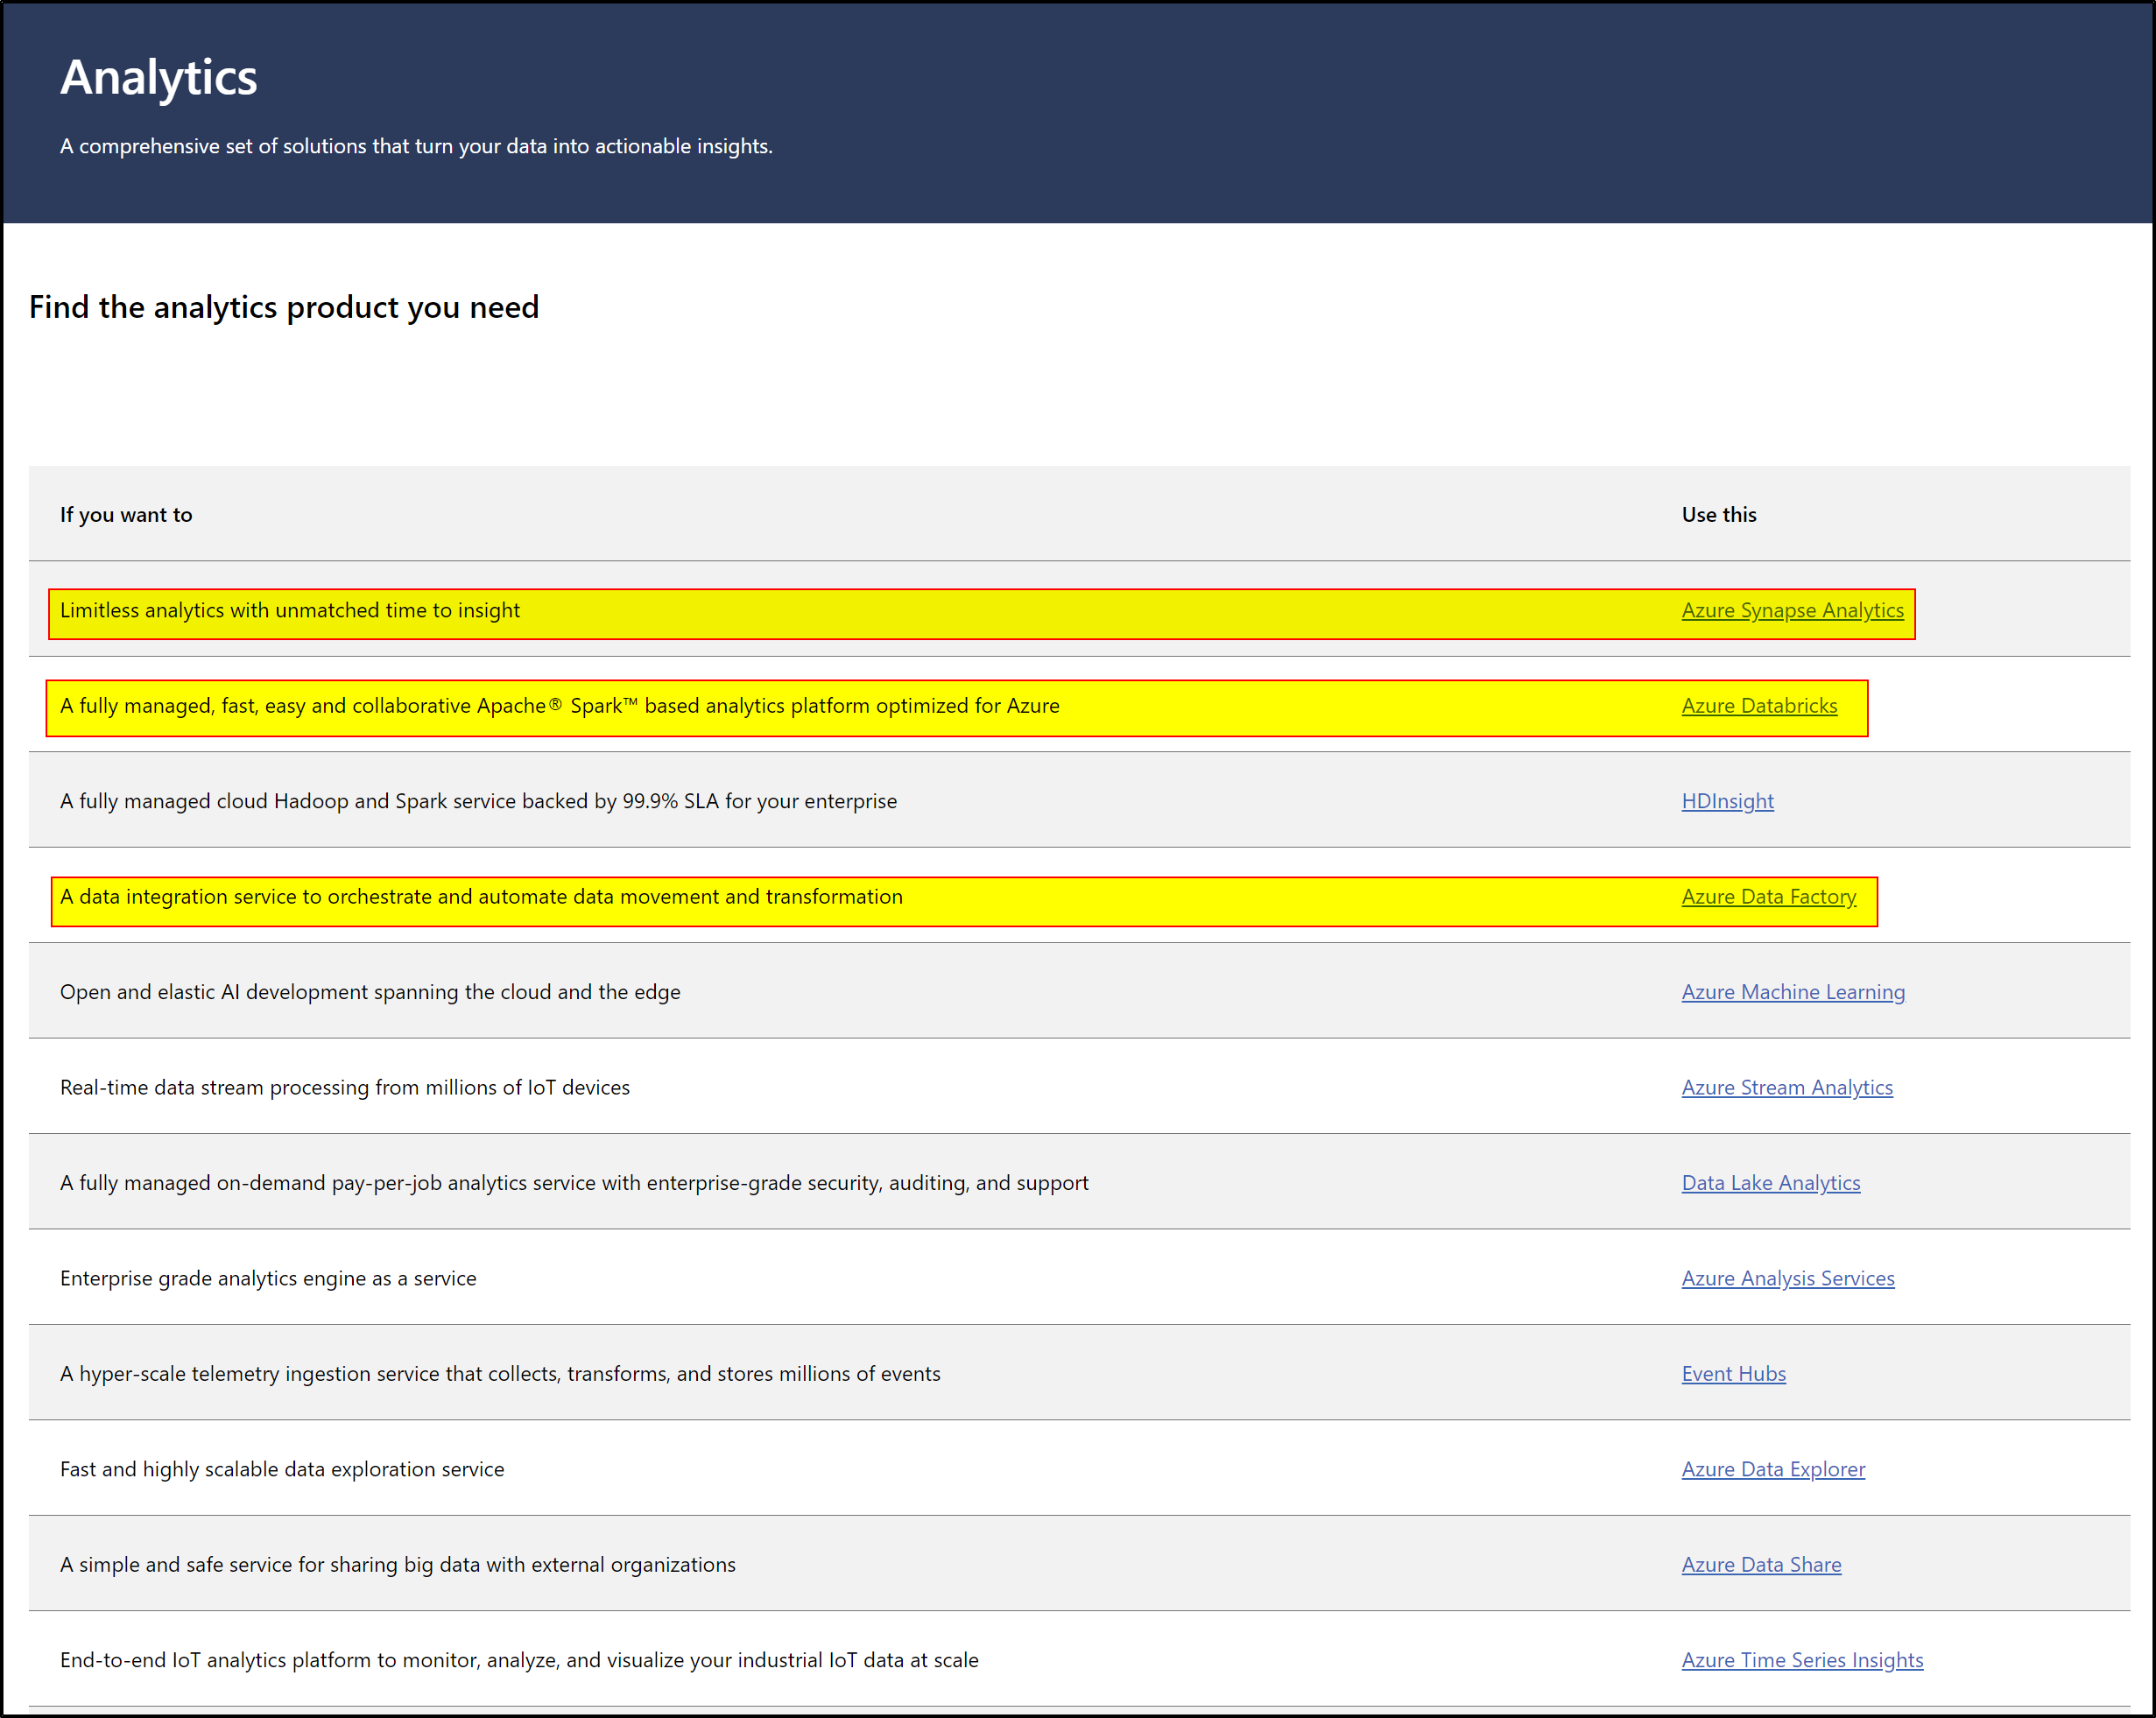Click the End-to-end IoT analytics platform description
Viewport: 2156px width, 1718px height.
(x=519, y=1660)
